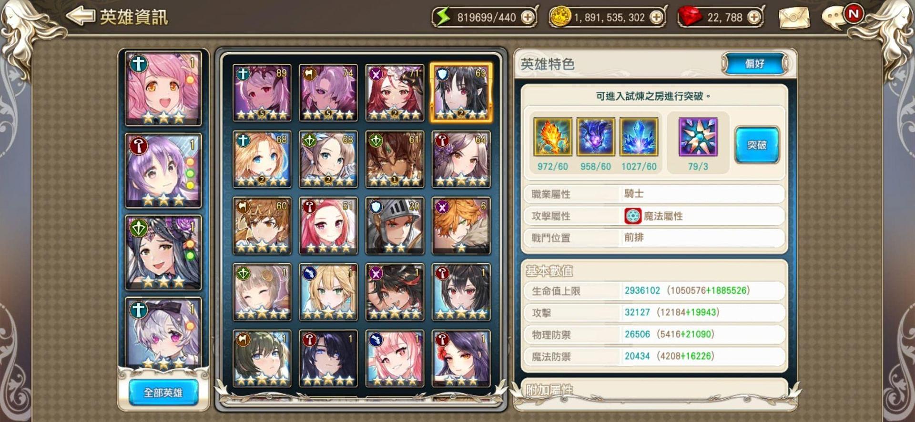915x422 pixels.
Task: Pick the pink-haired healer in the sidebar
Action: point(163,88)
